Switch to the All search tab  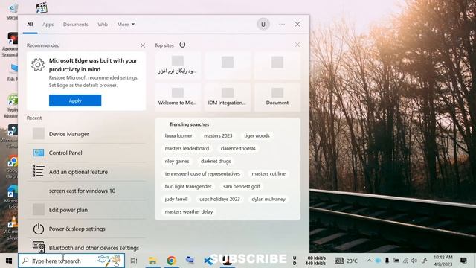(30, 25)
